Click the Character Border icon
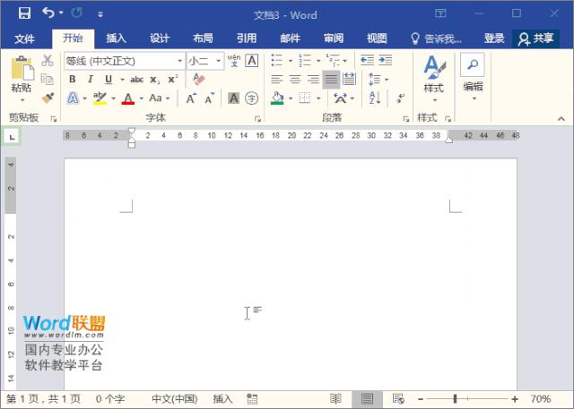This screenshot has height=409, width=574. click(x=252, y=61)
